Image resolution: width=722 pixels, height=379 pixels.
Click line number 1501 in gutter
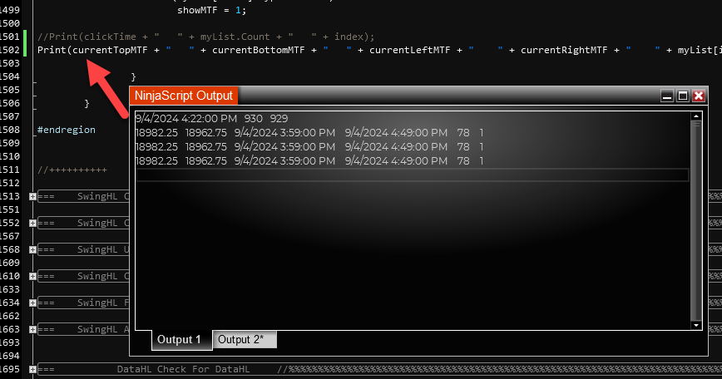click(x=10, y=37)
